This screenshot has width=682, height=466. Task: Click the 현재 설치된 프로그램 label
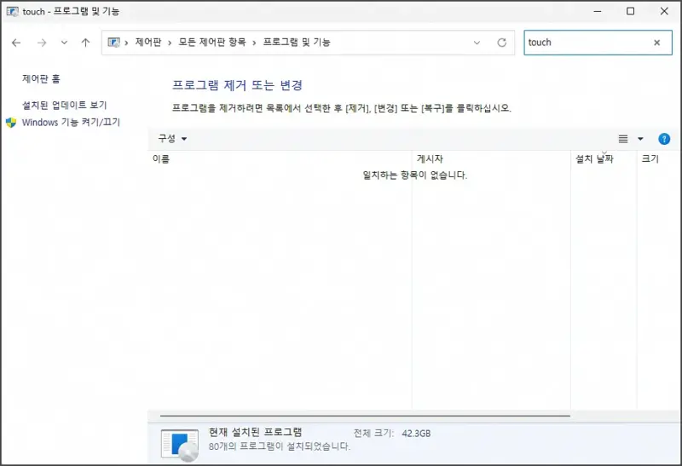tap(255, 432)
